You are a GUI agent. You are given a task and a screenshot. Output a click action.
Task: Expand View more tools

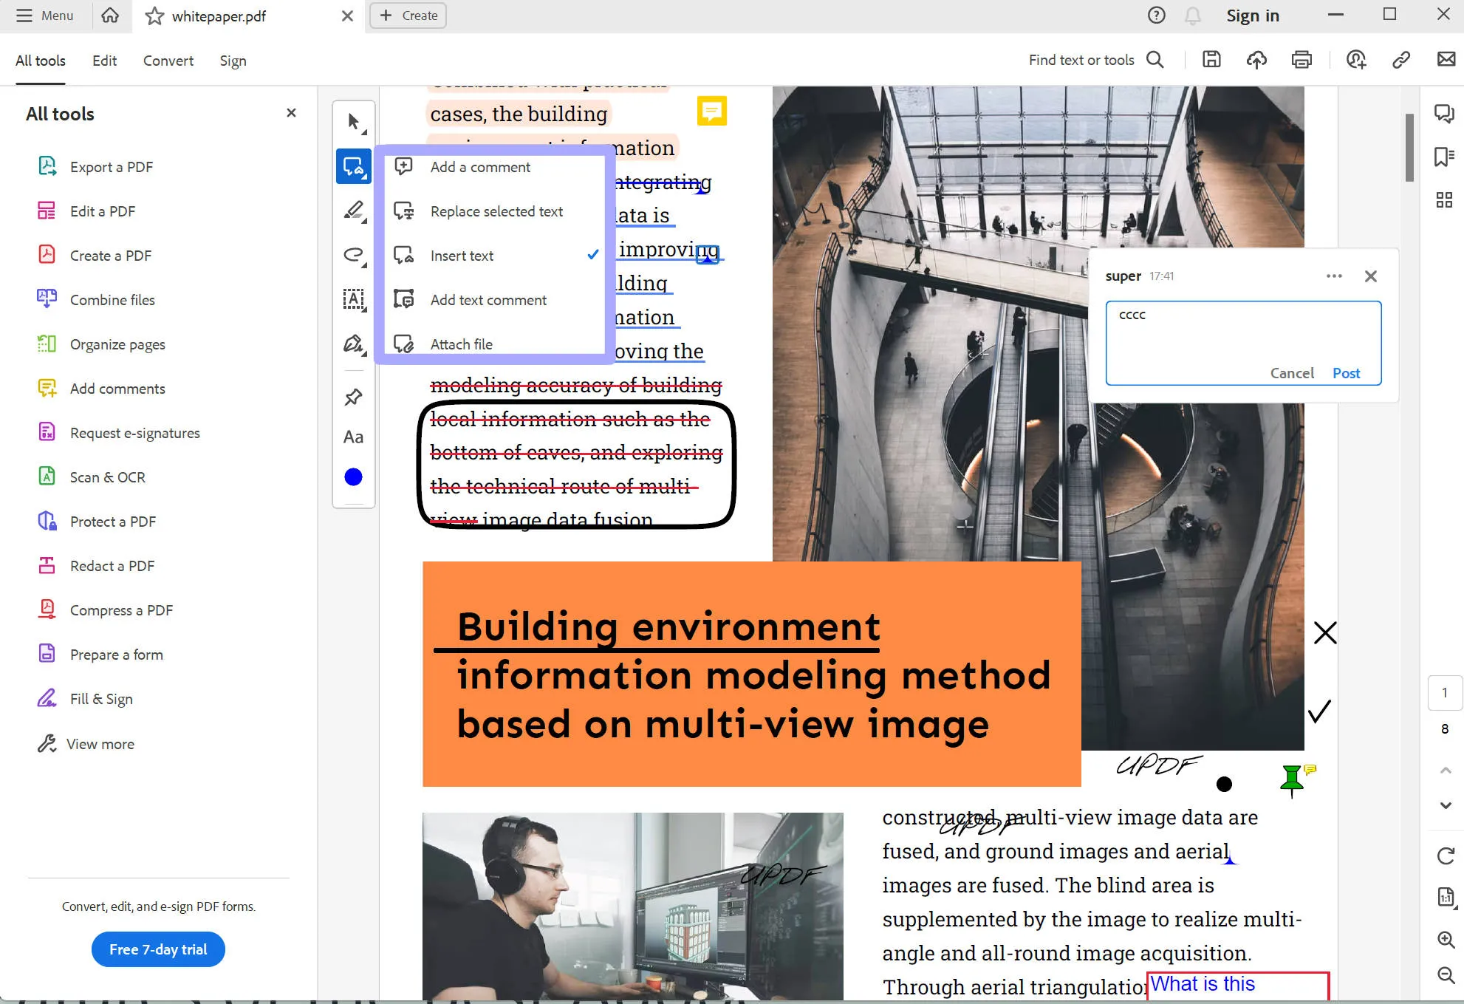86,744
